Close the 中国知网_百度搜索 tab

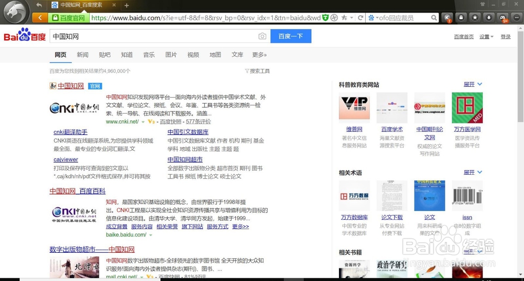pyautogui.click(x=114, y=5)
